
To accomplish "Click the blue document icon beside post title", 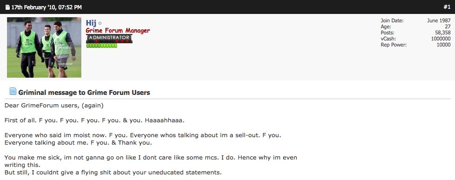I will tap(13, 91).
